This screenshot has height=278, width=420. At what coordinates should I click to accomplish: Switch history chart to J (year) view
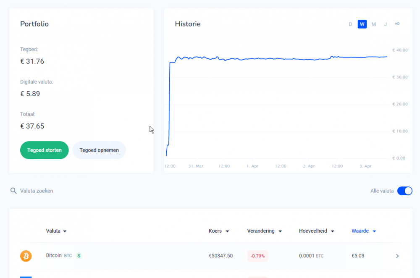[x=385, y=24]
